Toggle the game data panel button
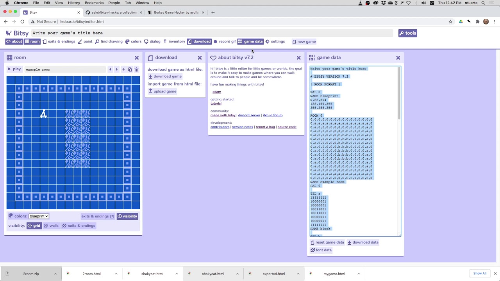500x281 pixels. click(250, 41)
